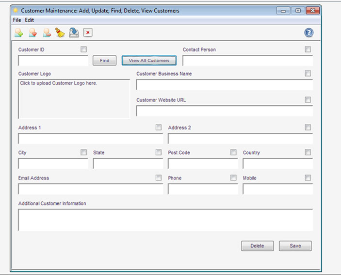The width and height of the screenshot is (341, 275).
Task: Open the Edit menu
Action: click(x=30, y=20)
